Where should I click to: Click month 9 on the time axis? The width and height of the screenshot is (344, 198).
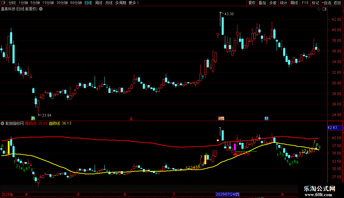click(283, 194)
